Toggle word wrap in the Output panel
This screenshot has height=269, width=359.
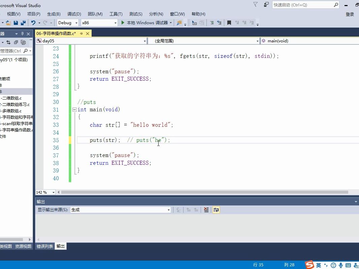click(216, 210)
